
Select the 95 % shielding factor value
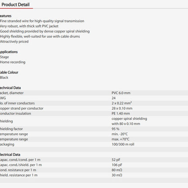[115, 129]
